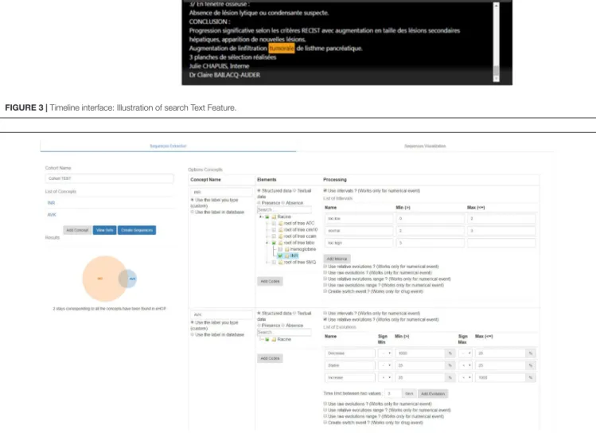Open Sign Min dropdown of the Decrease row

(385, 353)
